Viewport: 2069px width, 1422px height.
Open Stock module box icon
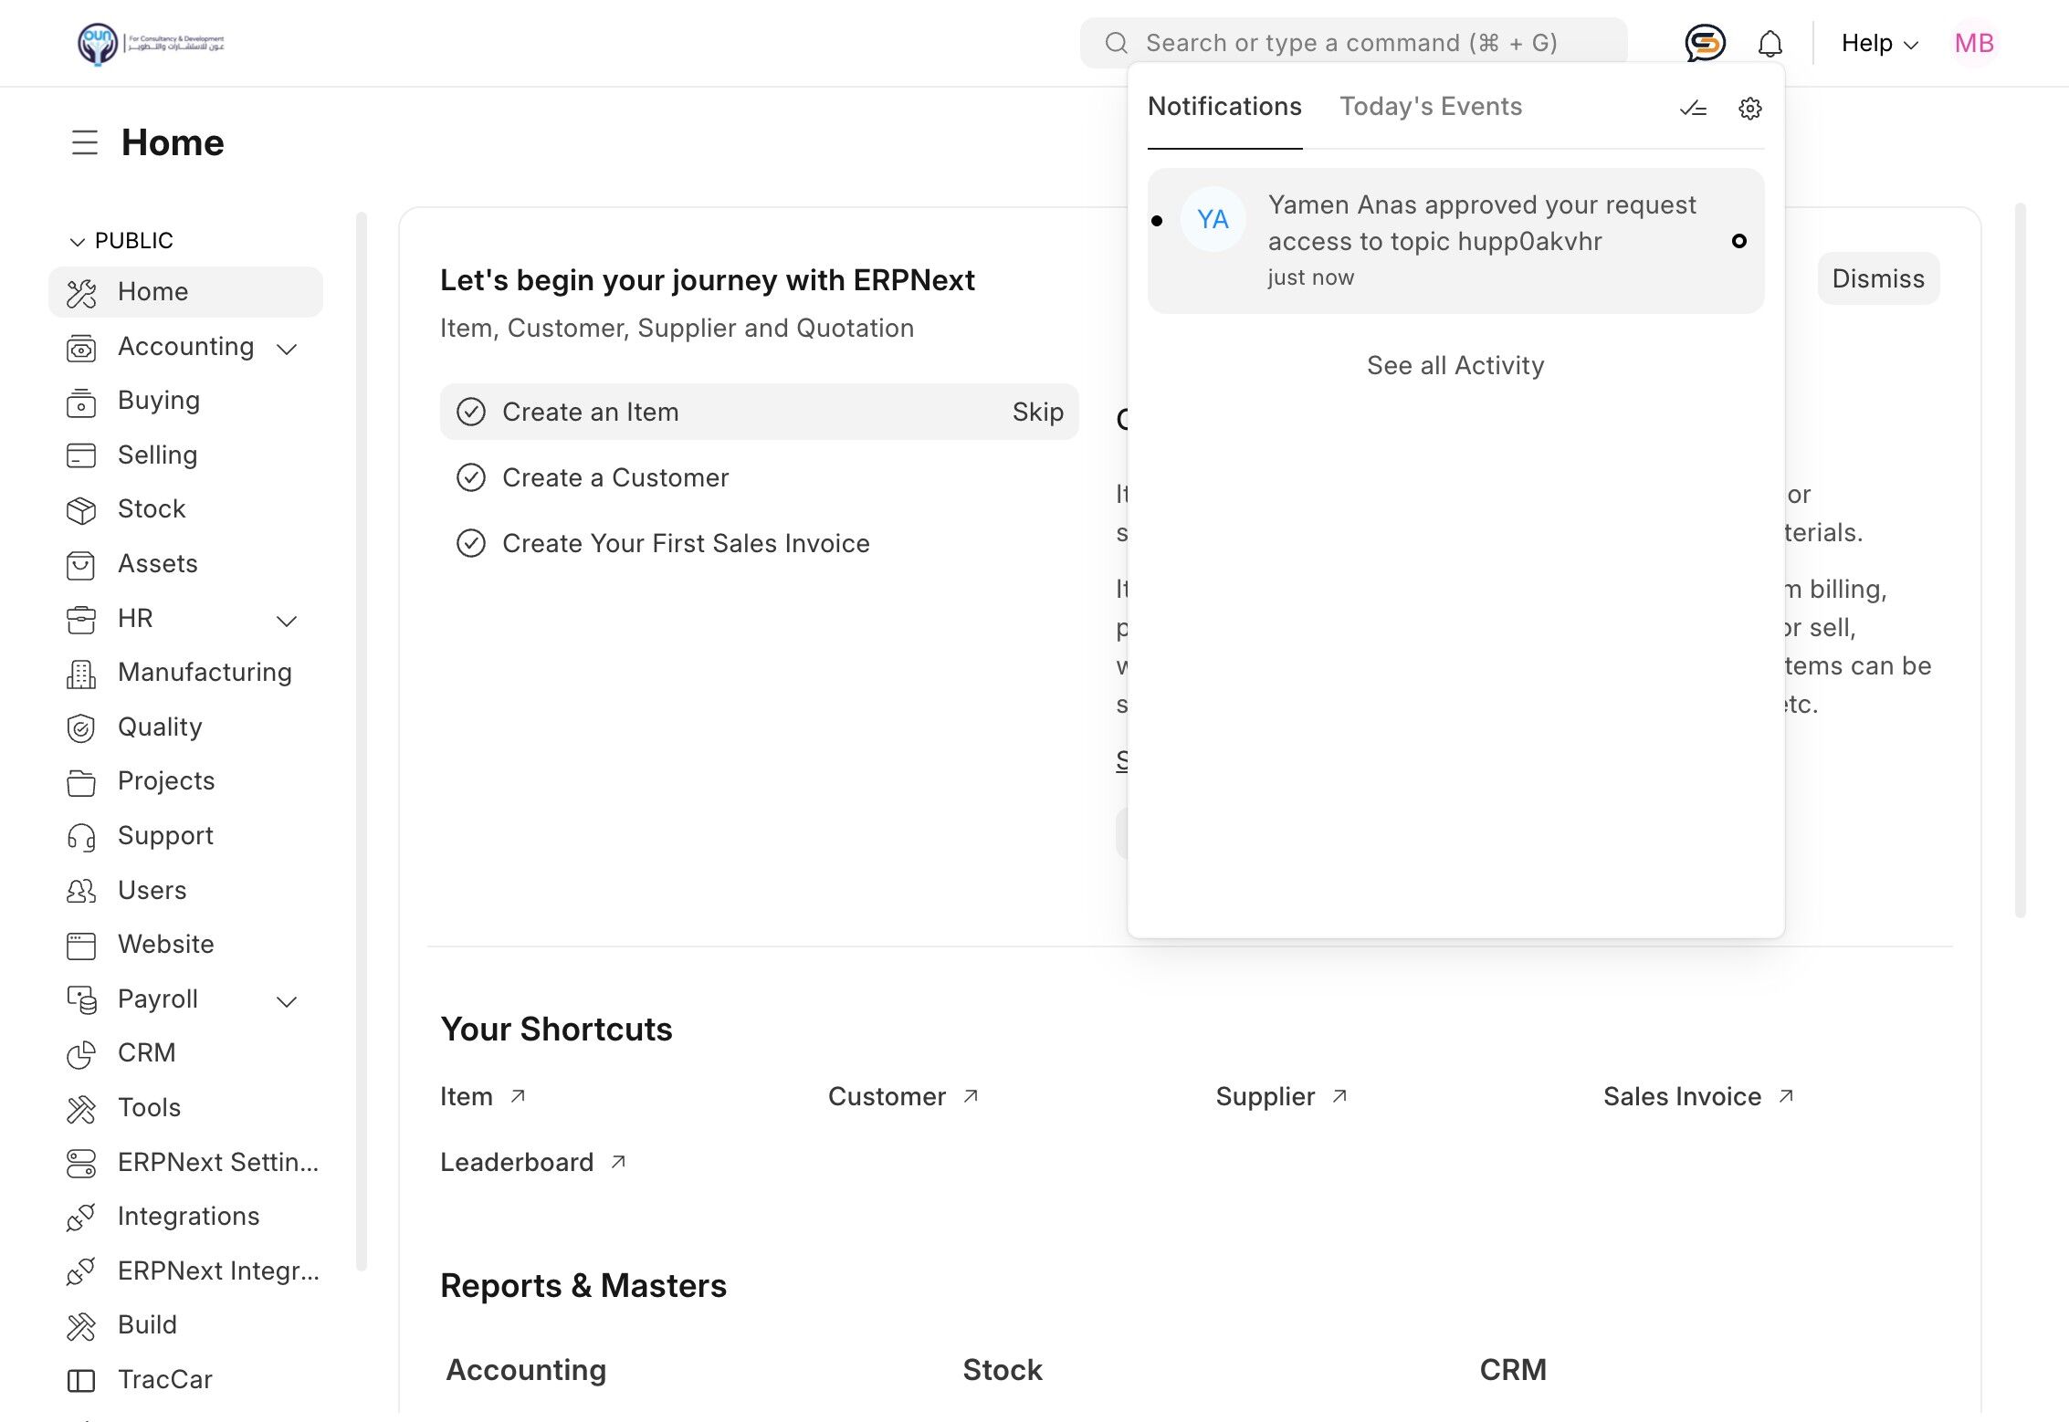(81, 509)
